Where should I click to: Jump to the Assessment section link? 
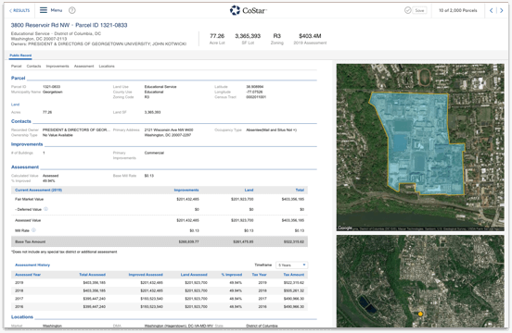tap(83, 66)
